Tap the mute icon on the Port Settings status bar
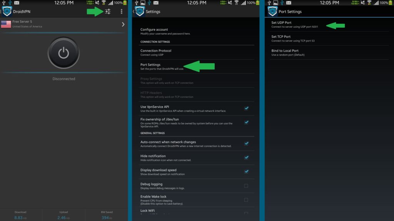The width and height of the screenshot is (394, 221). pos(362,3)
